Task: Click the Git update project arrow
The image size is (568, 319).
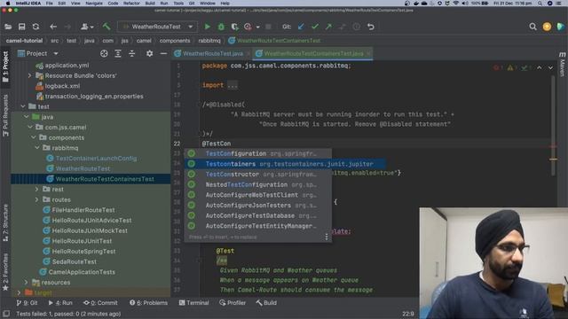Action: (x=301, y=27)
